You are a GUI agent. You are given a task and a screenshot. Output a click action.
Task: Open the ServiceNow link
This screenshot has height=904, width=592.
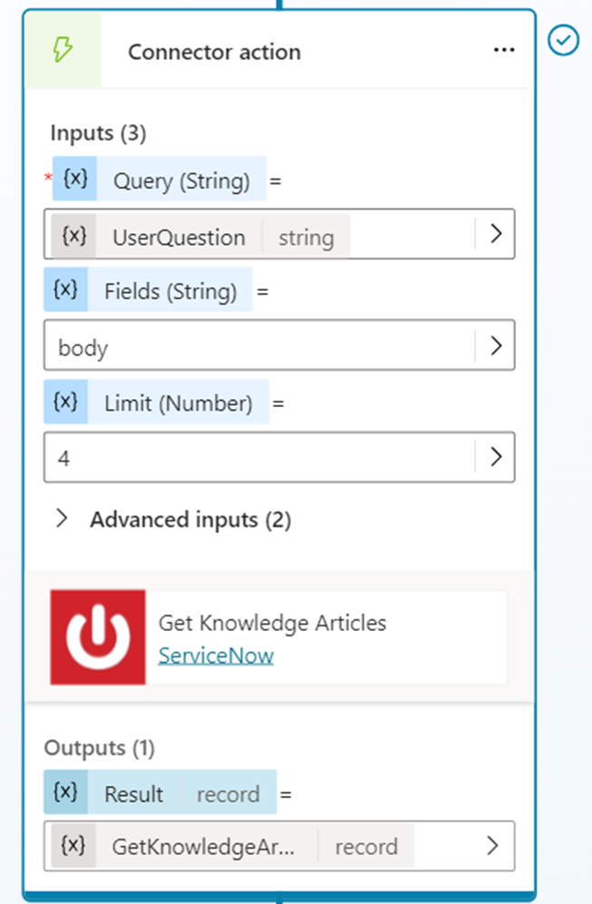(216, 655)
